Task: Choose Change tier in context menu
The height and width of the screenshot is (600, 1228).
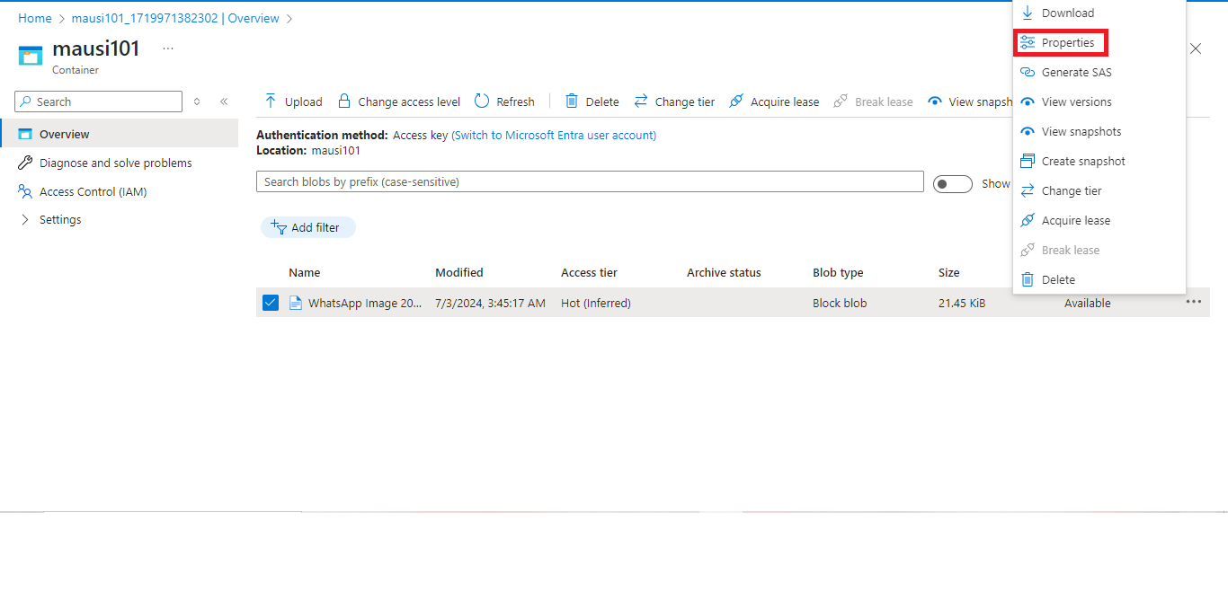Action: pyautogui.click(x=1099, y=190)
